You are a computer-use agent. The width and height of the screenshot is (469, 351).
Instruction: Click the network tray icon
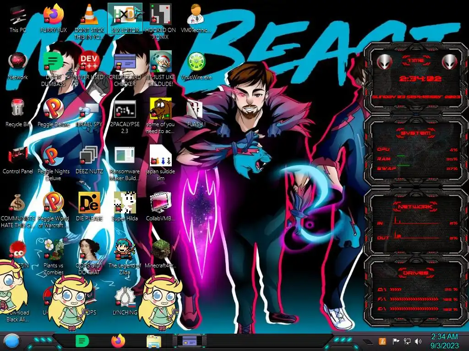407,341
